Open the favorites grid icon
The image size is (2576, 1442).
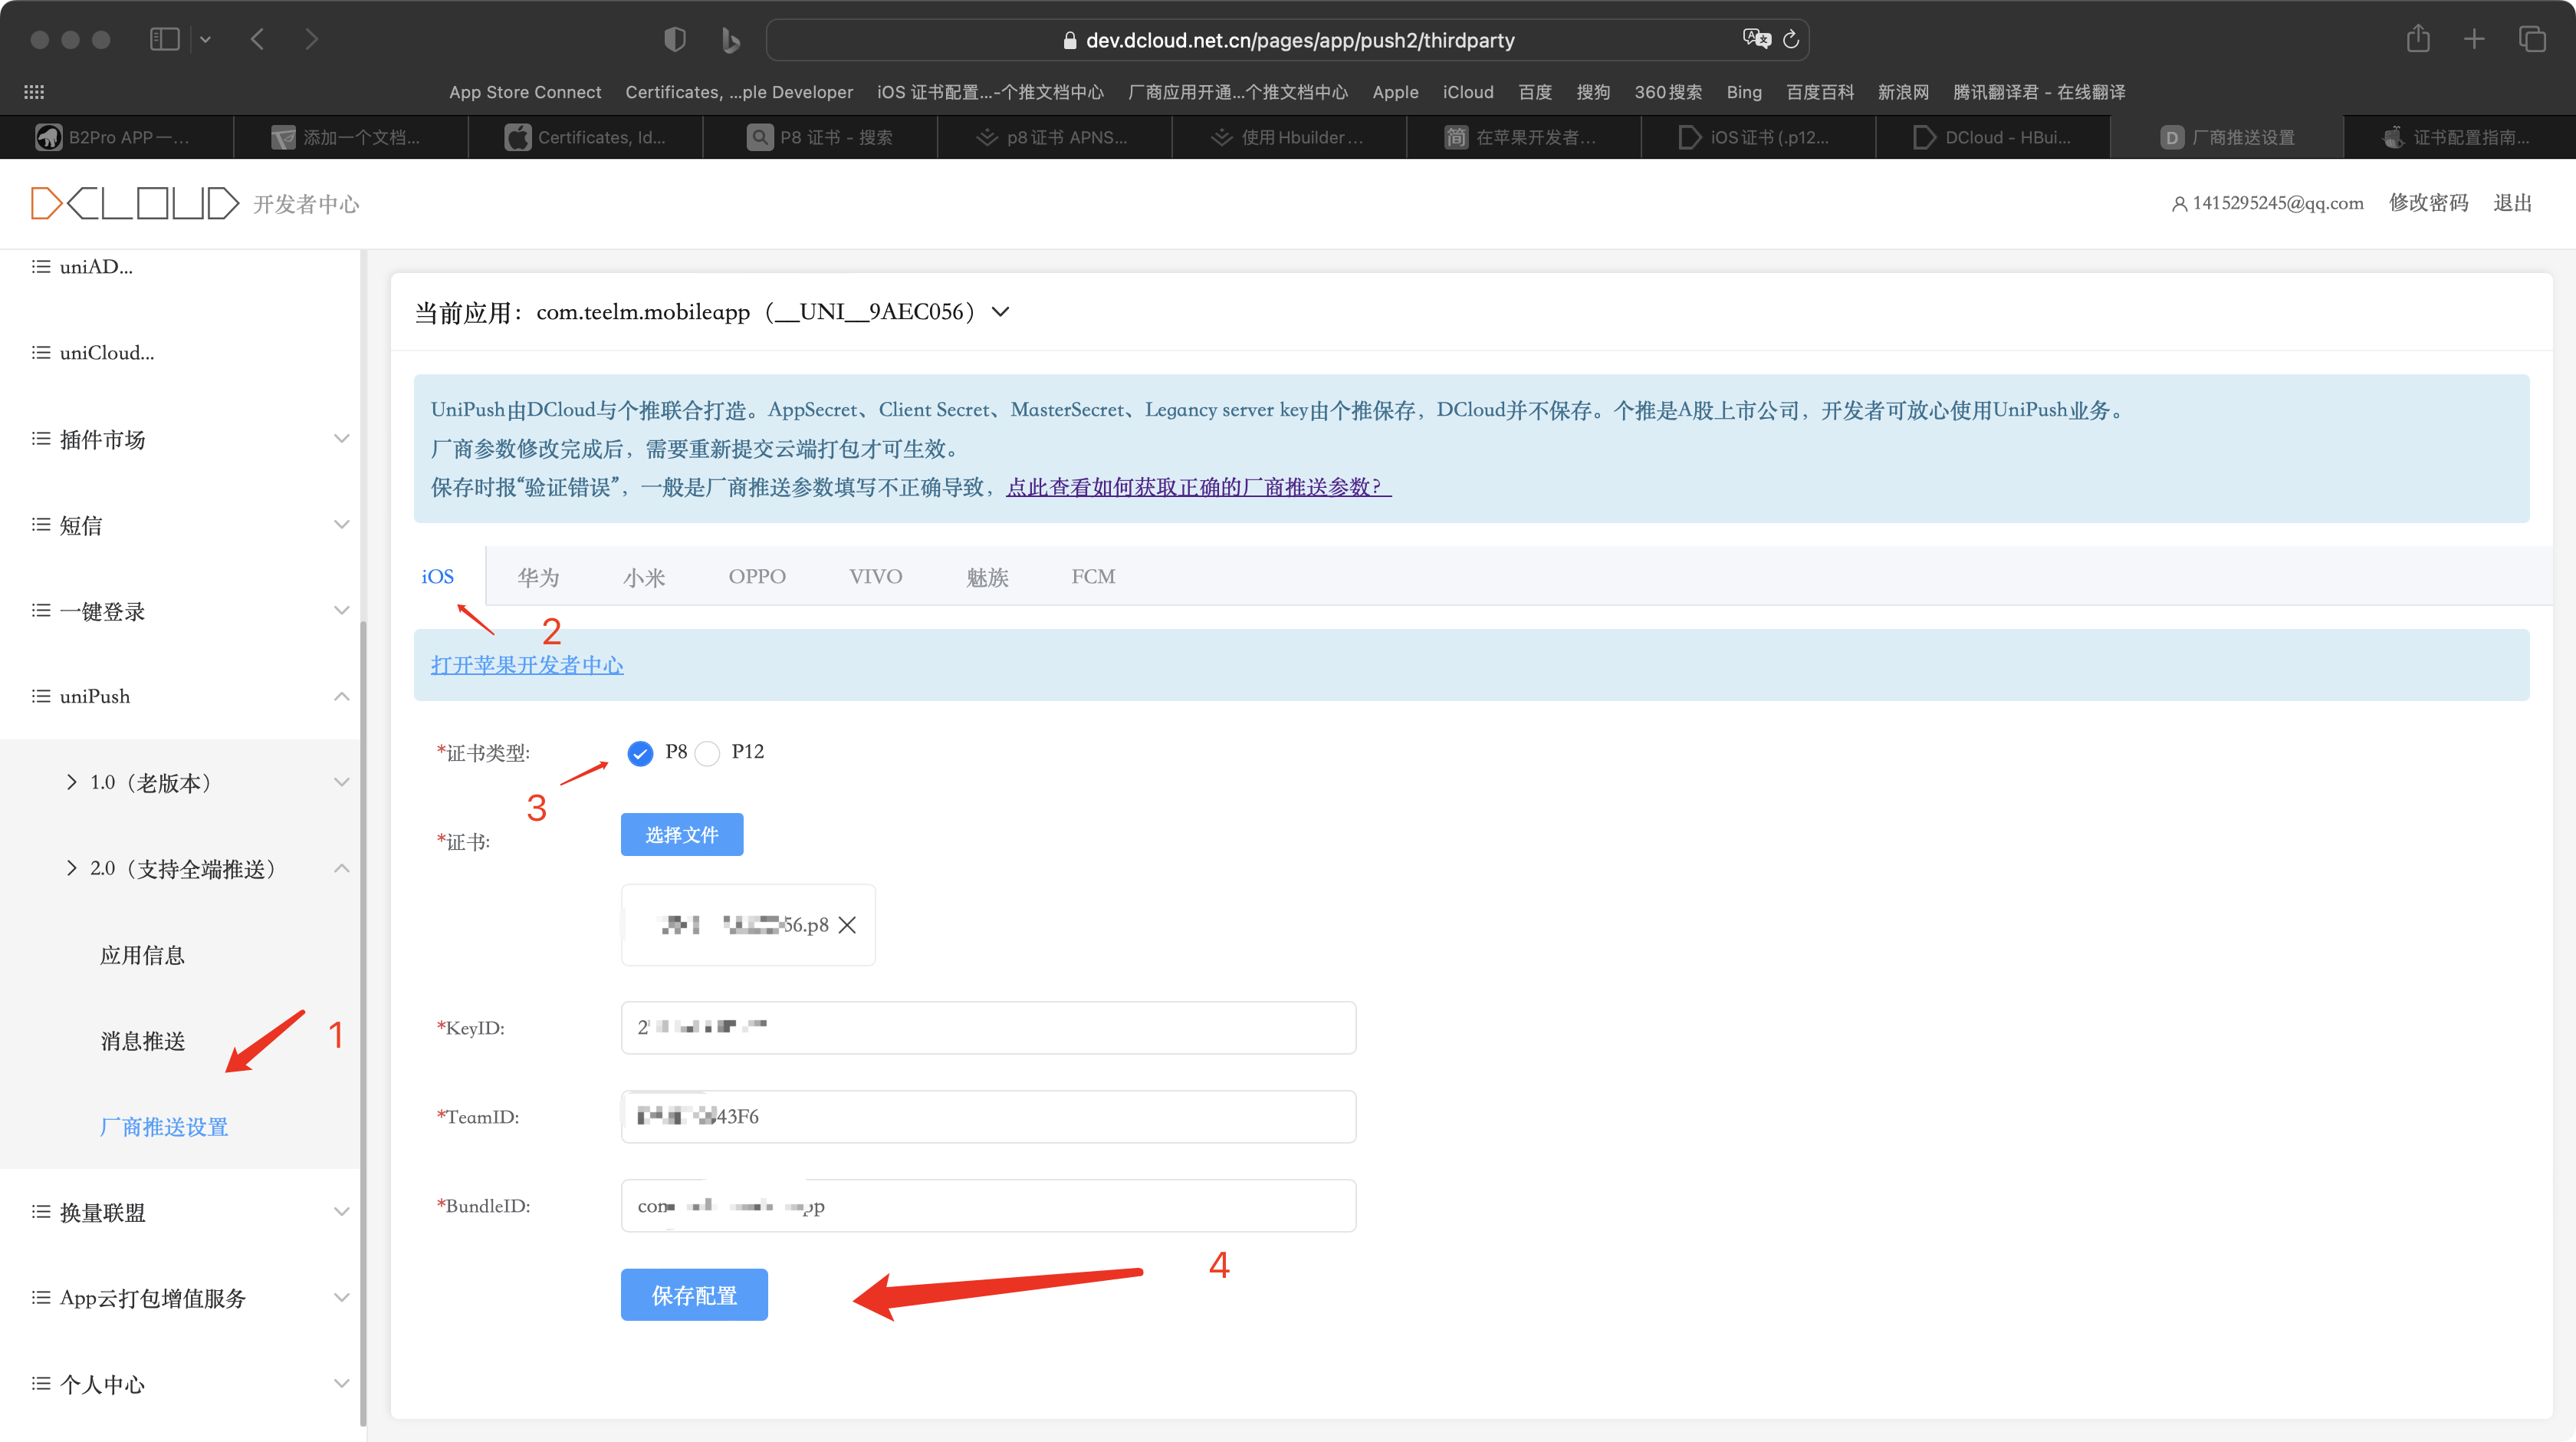coord(34,92)
